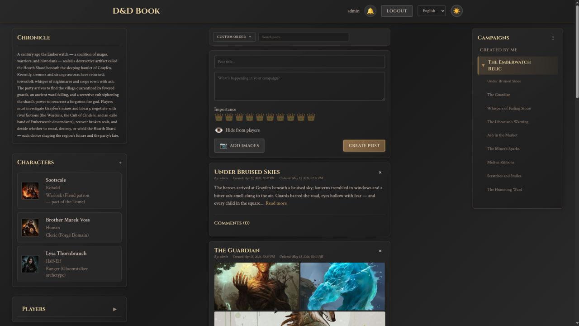579x326 pixels.
Task: Open the notifications bell
Action: 370,11
